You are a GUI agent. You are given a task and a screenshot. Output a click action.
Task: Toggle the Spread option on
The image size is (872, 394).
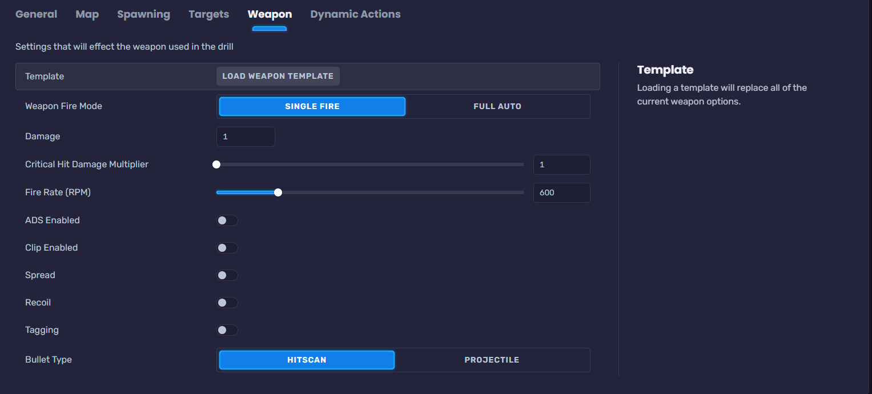[227, 275]
